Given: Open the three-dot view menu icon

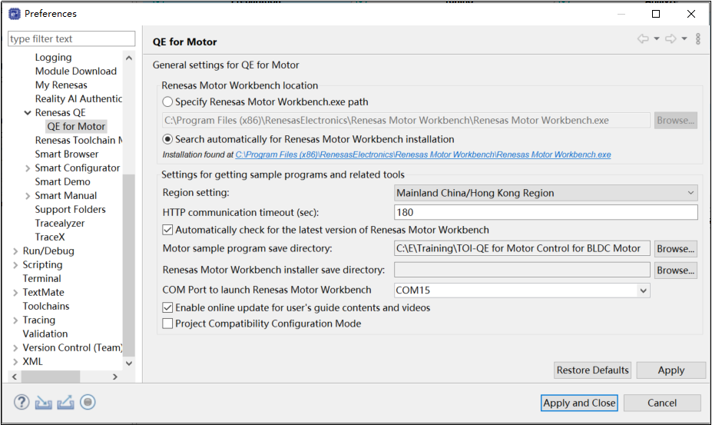Looking at the screenshot, I should [698, 39].
